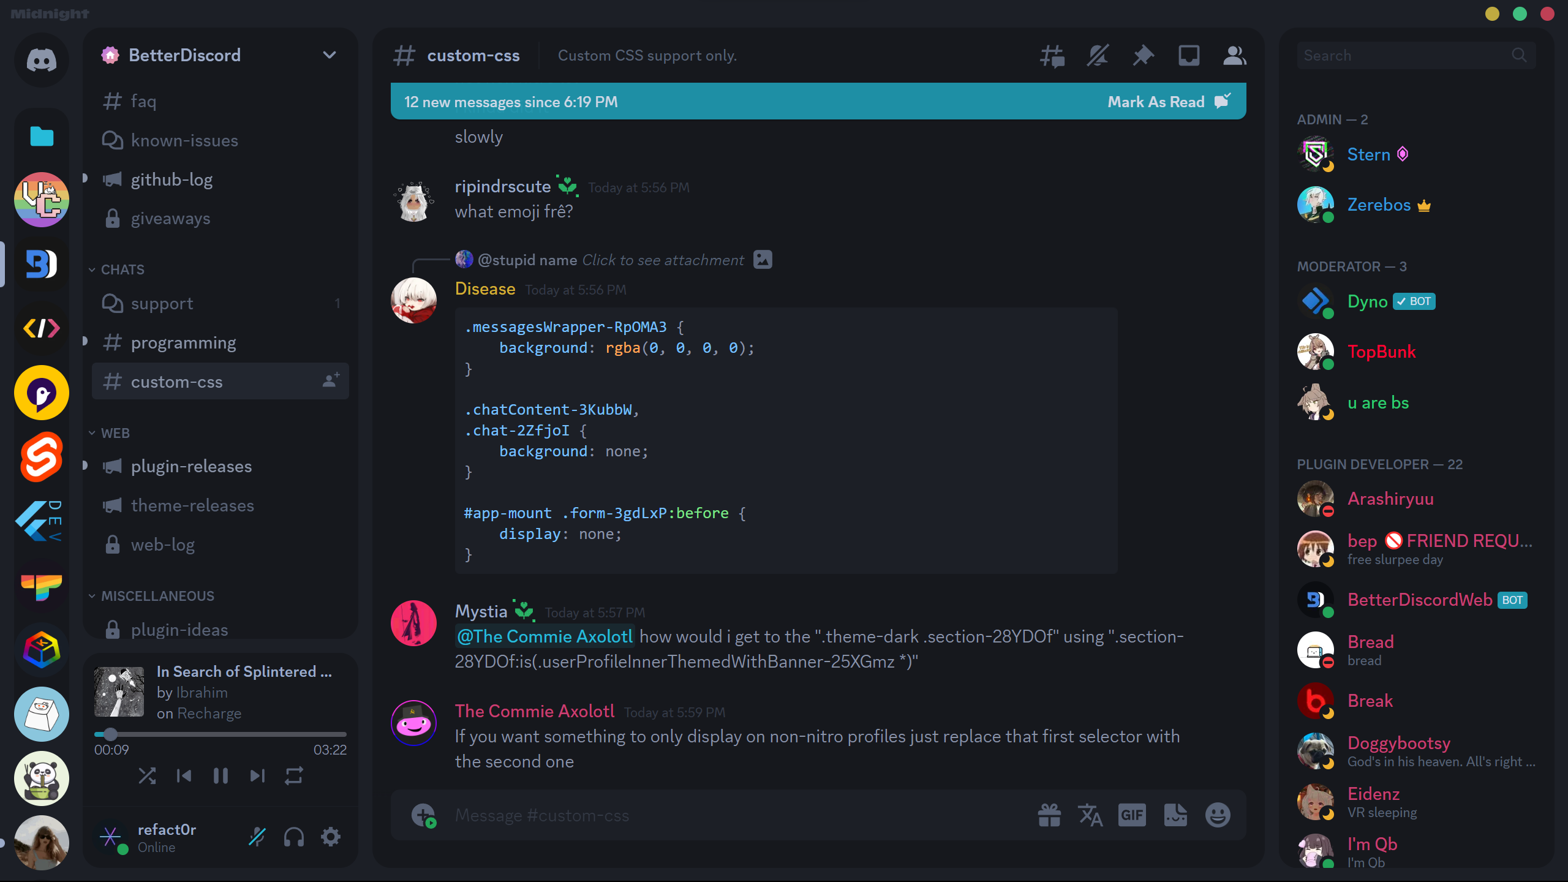Open the gift icon in message bar

tap(1049, 815)
